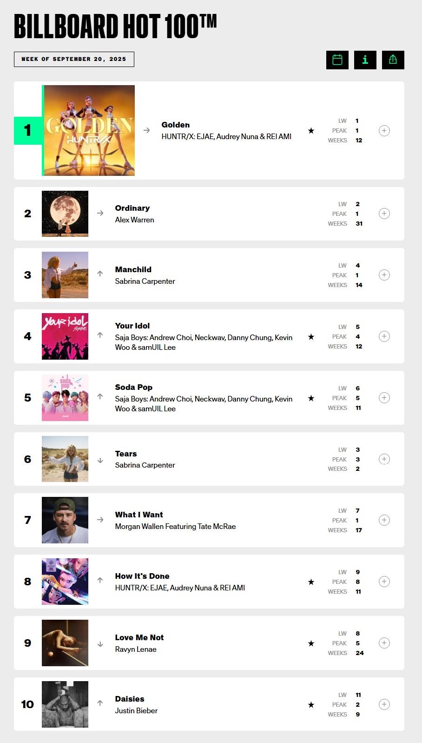Open Sabrina Carpenter link under Manchild
The image size is (422, 743).
pyautogui.click(x=145, y=281)
